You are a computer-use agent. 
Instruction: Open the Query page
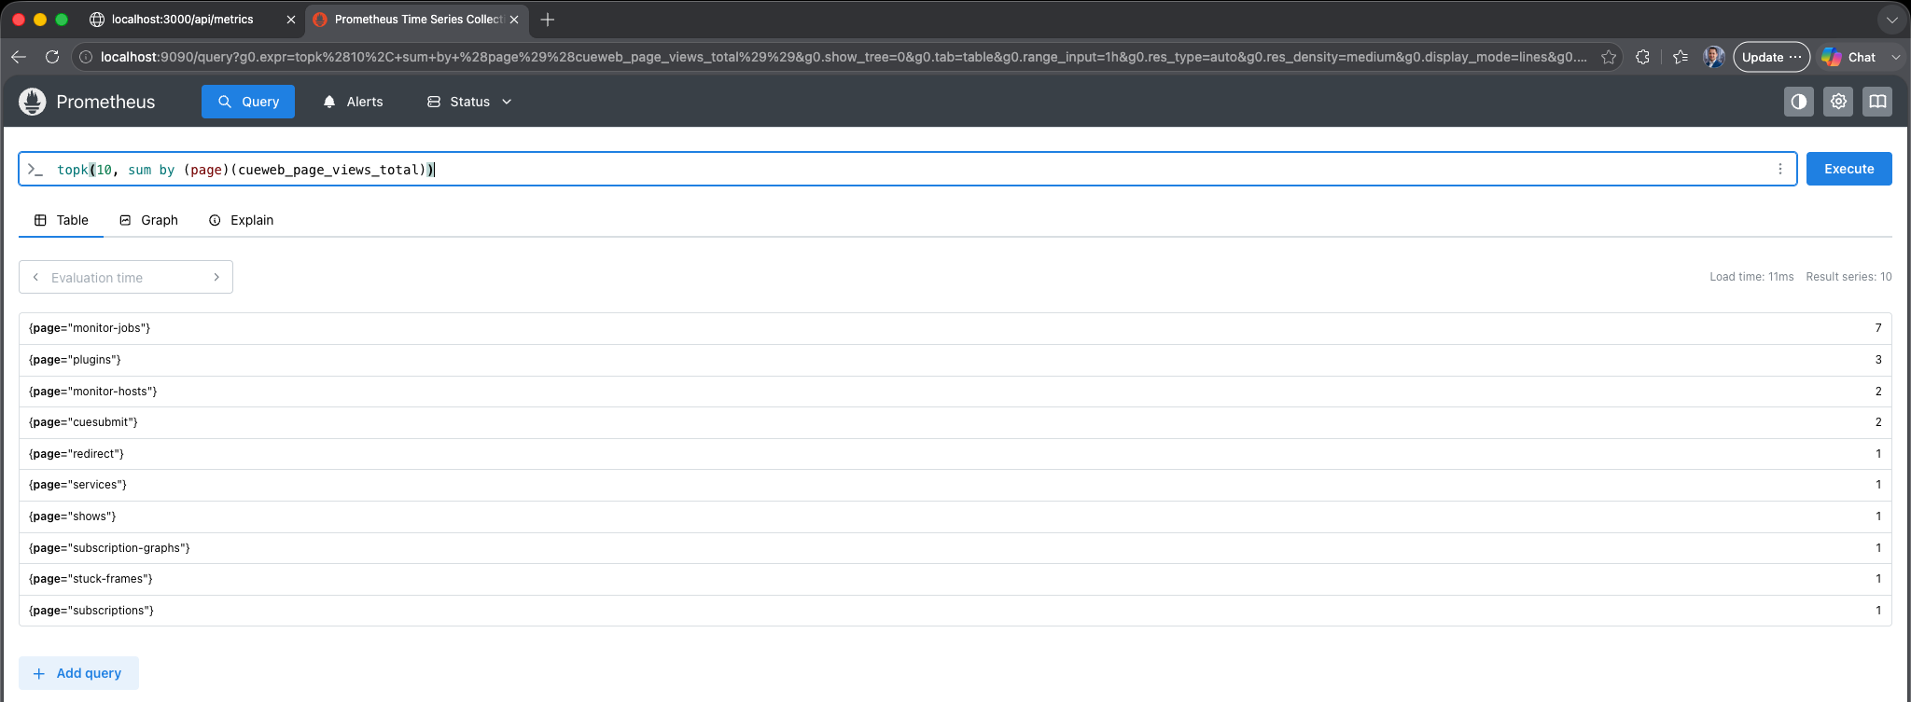click(x=248, y=102)
